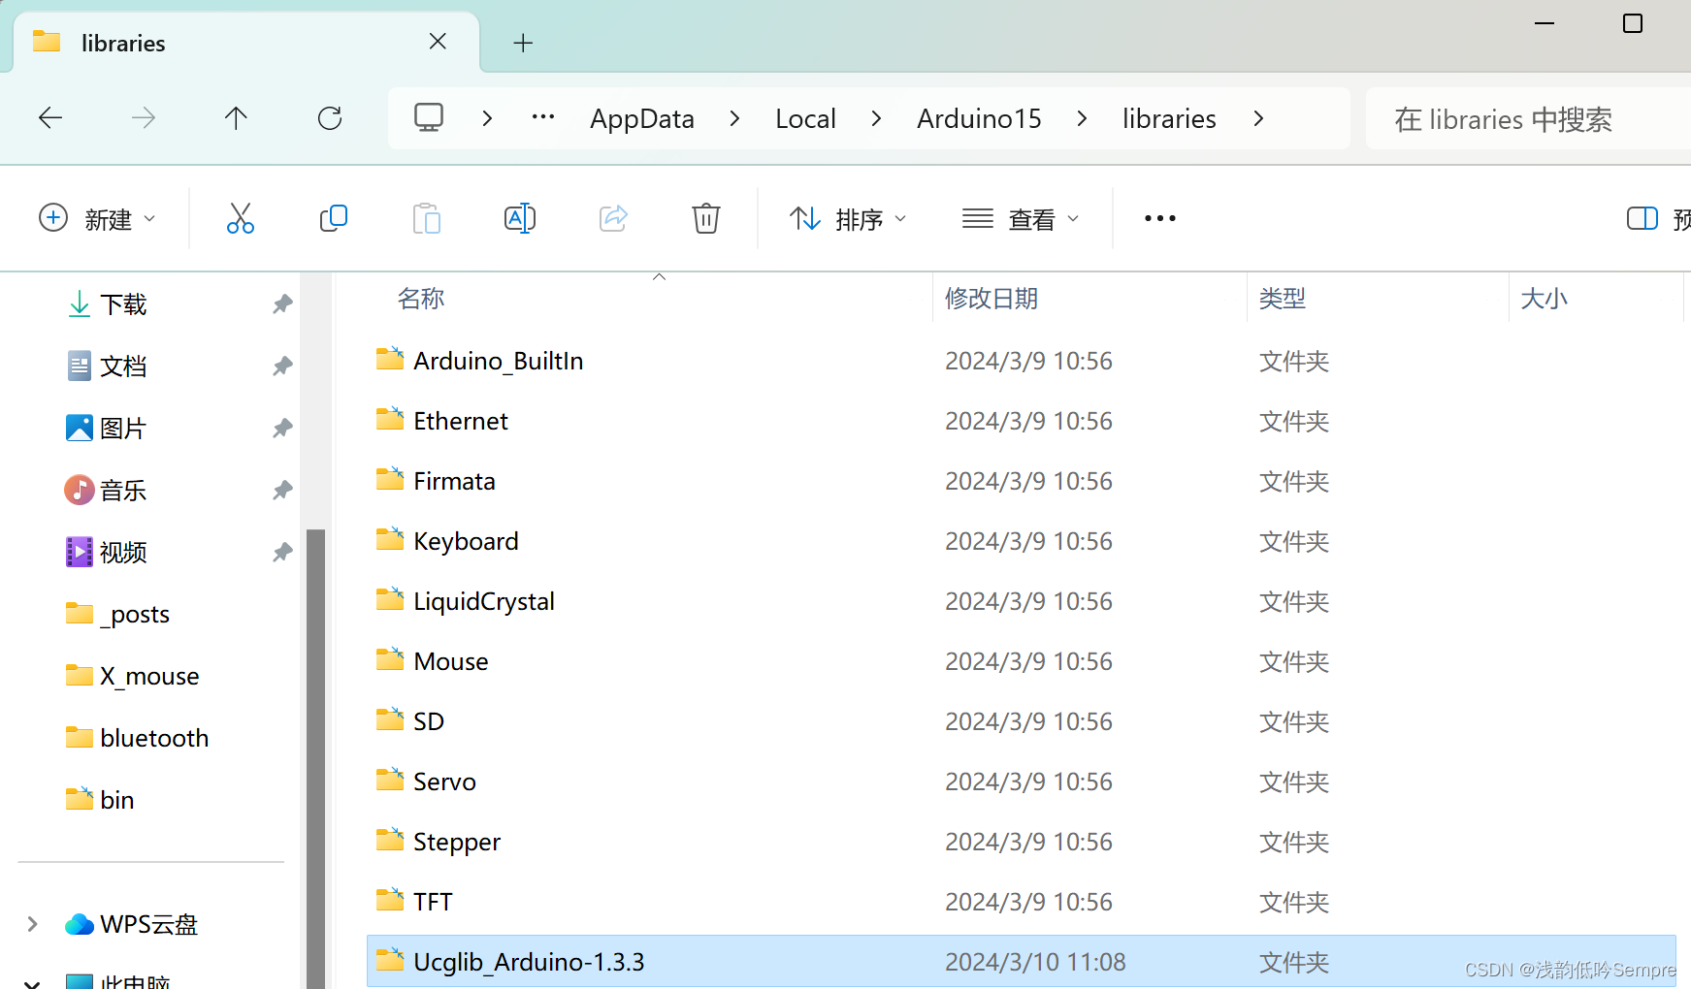Paste from clipboard

click(x=426, y=218)
